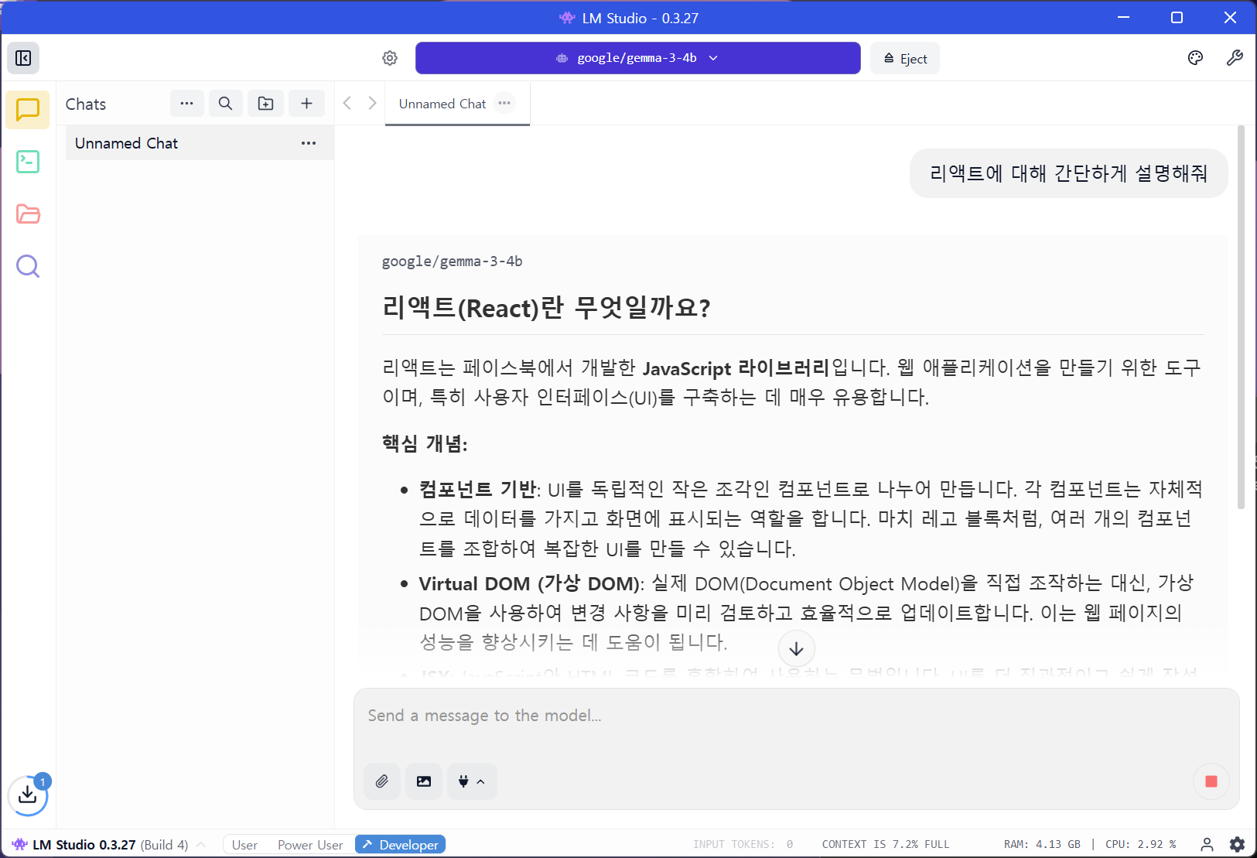The height and width of the screenshot is (858, 1257).
Task: Select User mode in status bar
Action: point(244,845)
